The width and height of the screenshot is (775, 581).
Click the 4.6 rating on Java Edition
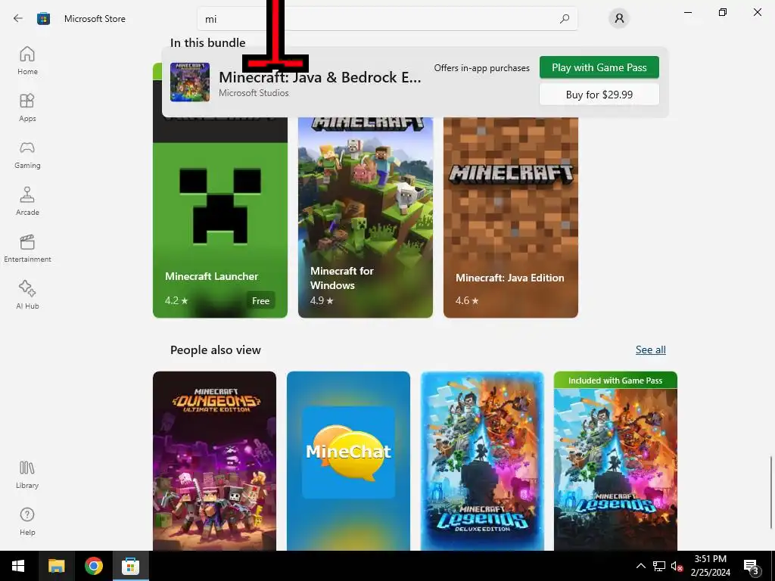coord(467,300)
